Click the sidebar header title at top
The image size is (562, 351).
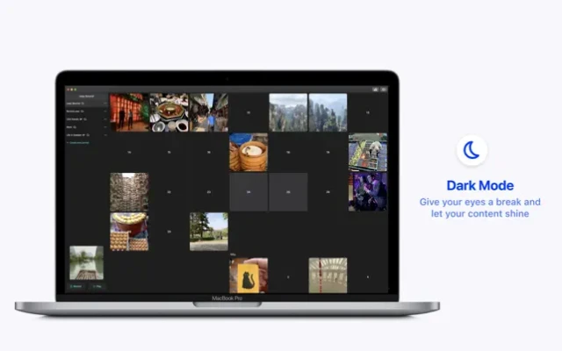pyautogui.click(x=86, y=96)
